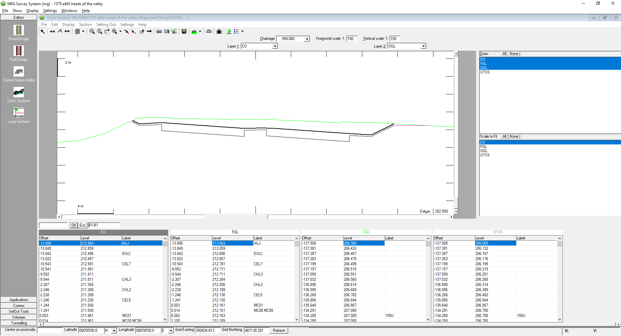Open the Longitude E hemisphere dropdown
Viewport: 621px width, 336px height.
pos(171,331)
